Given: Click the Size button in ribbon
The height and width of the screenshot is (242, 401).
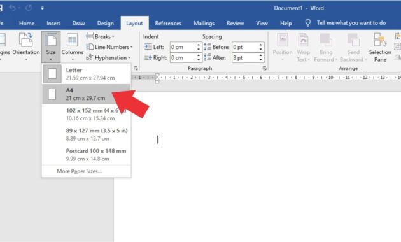Looking at the screenshot, I should tap(51, 47).
